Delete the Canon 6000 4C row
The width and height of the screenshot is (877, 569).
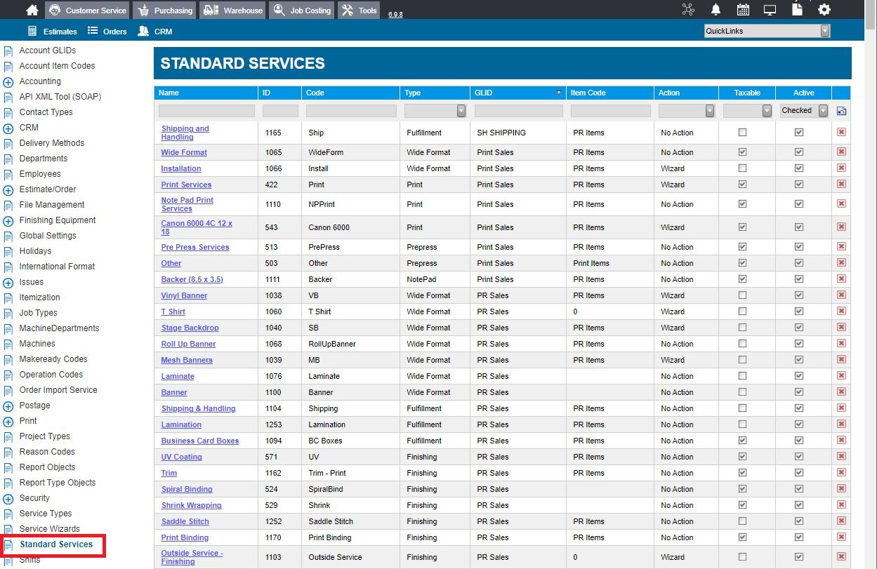[841, 227]
